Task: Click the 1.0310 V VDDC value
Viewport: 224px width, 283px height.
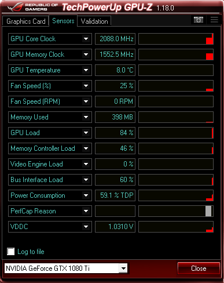Action: pyautogui.click(x=115, y=227)
